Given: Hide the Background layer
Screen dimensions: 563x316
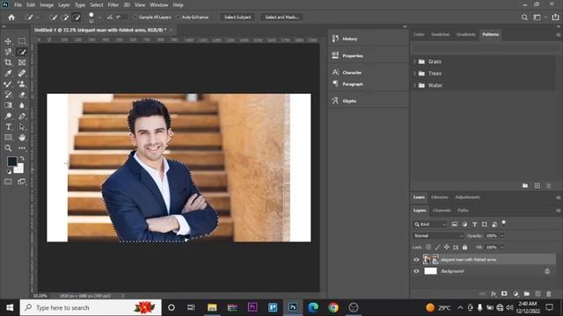Looking at the screenshot, I should pos(416,271).
